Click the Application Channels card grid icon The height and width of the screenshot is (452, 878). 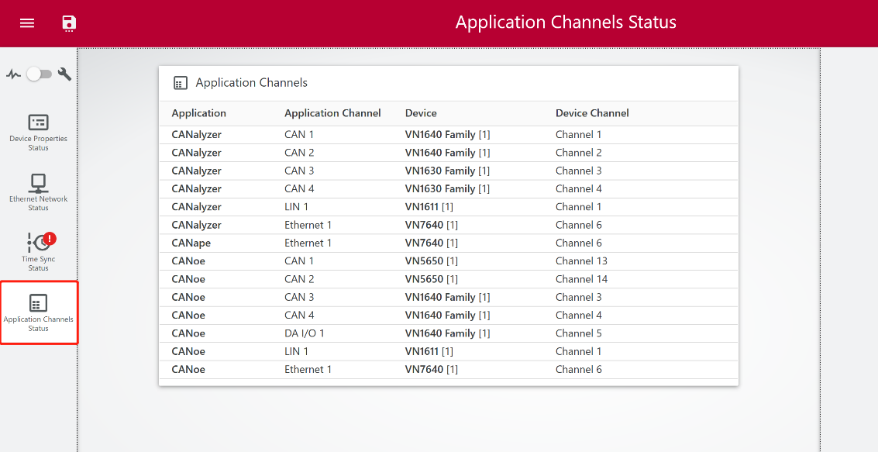click(180, 83)
